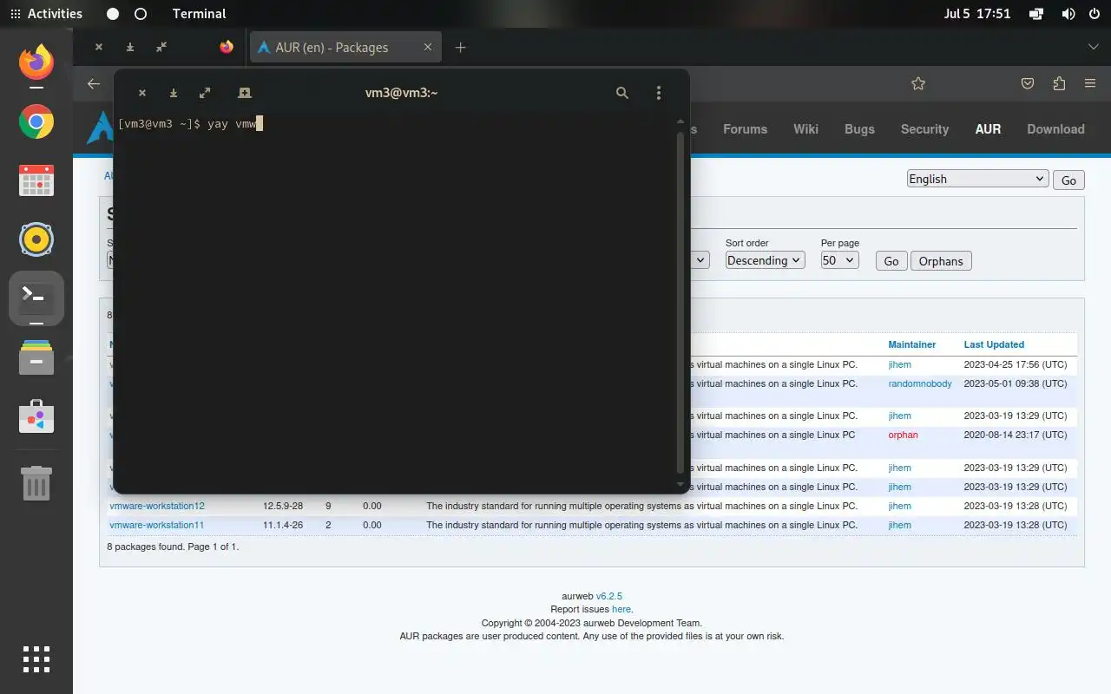Open the Calendar app in dock

(36, 180)
